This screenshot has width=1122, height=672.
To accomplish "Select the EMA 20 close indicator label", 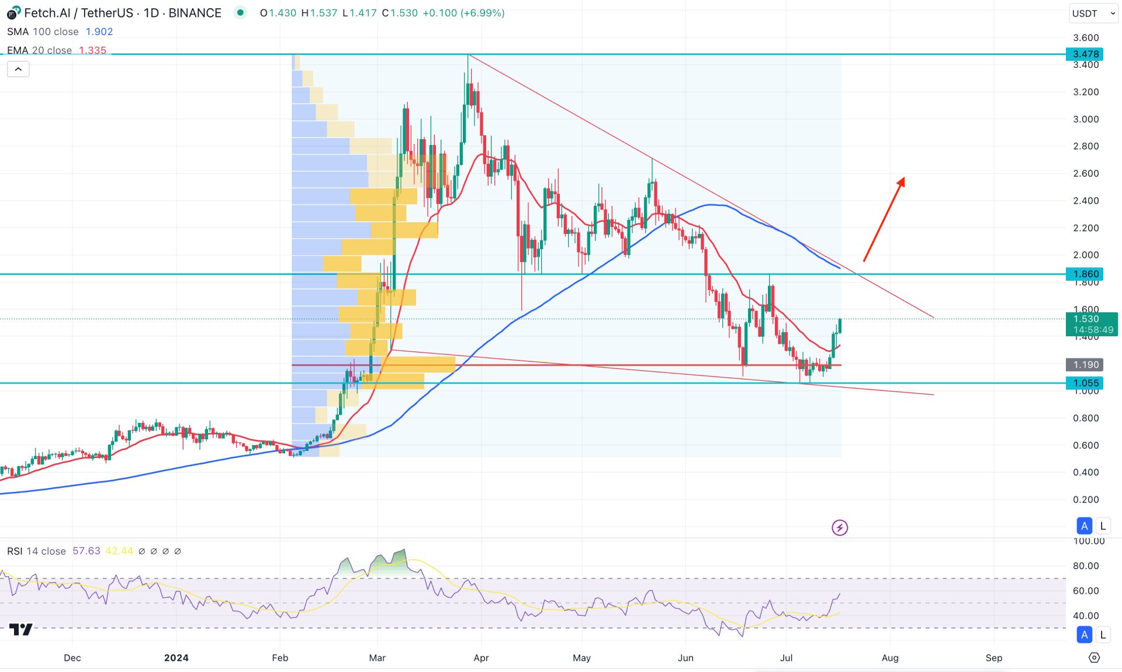I will (x=39, y=50).
